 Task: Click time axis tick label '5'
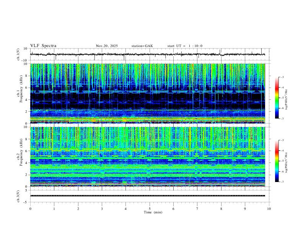(x=150, y=209)
